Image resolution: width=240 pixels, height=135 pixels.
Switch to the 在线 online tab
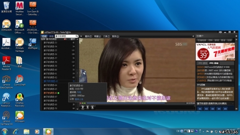[x=44, y=36]
